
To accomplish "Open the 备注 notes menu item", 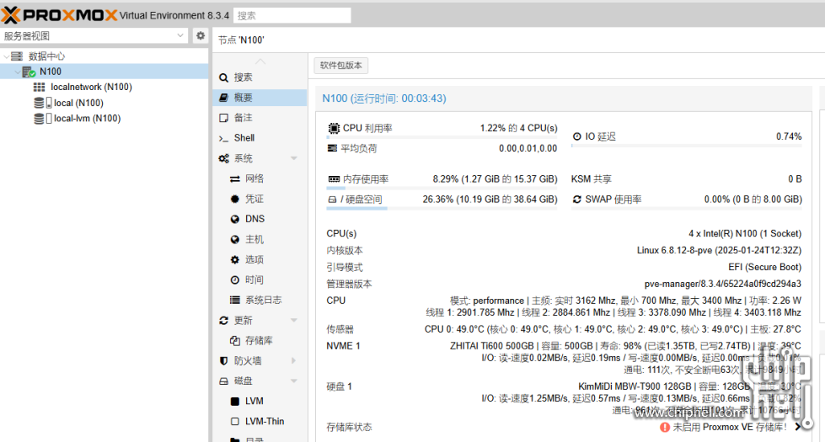I will pos(260,118).
